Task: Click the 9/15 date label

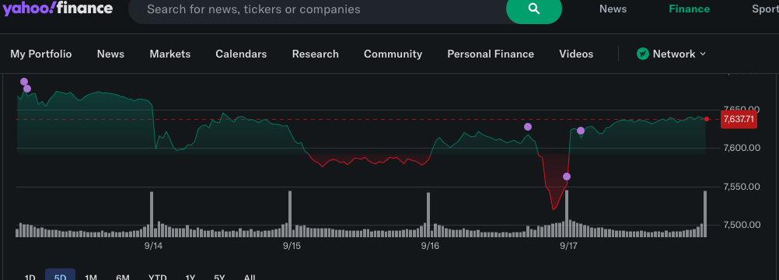Action: [292, 246]
